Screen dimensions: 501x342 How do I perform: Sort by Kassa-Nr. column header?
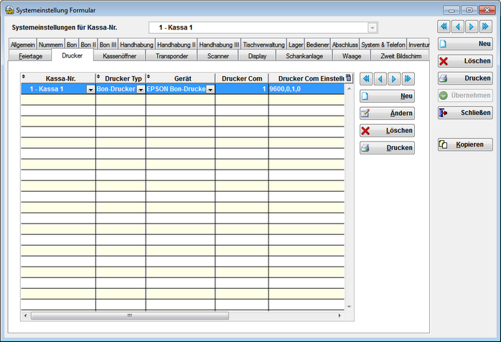[x=58, y=78]
